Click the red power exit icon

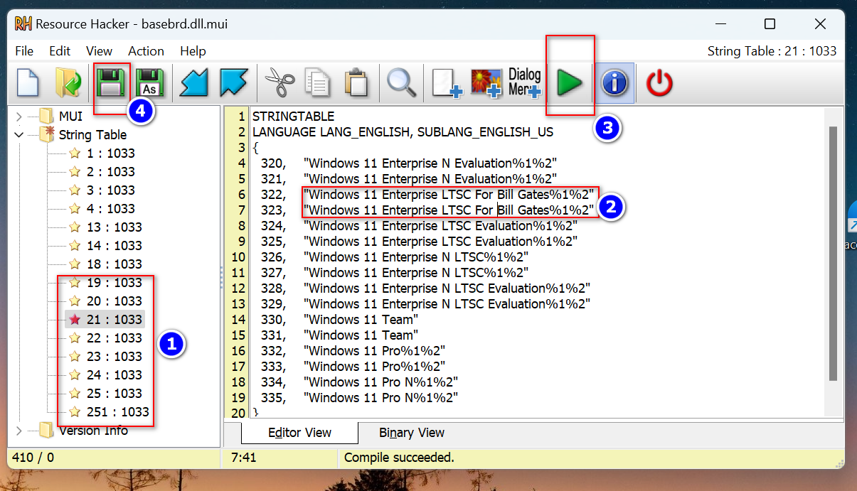pos(659,83)
